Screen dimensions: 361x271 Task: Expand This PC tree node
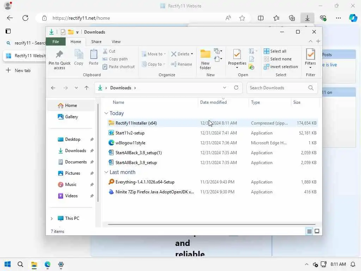(x=51, y=218)
